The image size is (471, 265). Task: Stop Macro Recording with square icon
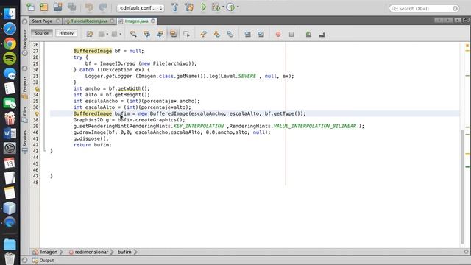coord(291,35)
